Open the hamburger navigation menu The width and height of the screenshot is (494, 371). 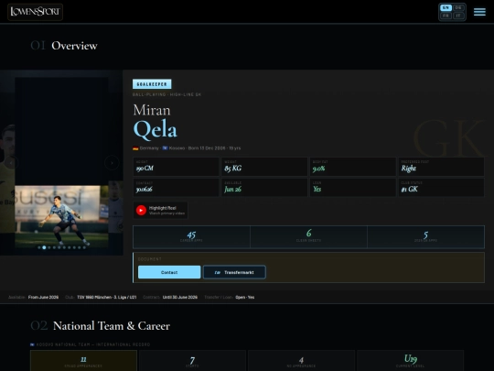(x=479, y=12)
